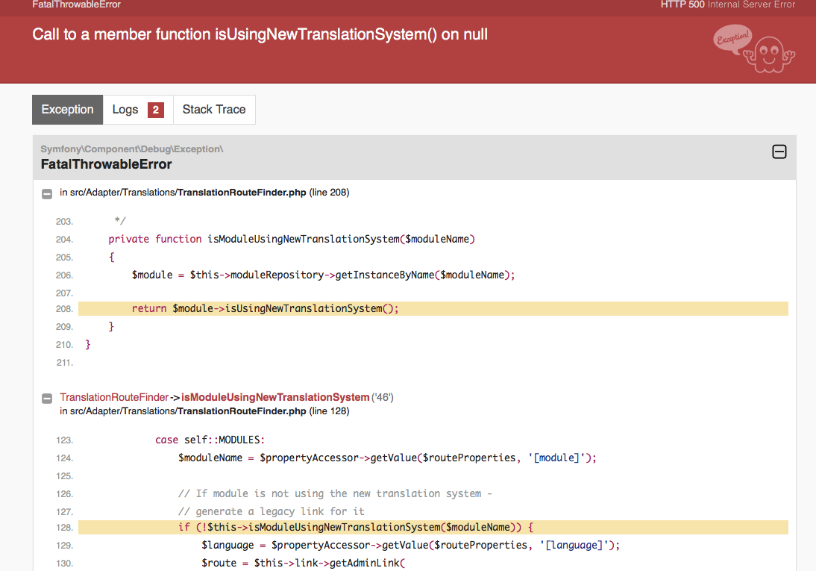
Task: Click code line 129 with $language assignment
Action: (410, 545)
